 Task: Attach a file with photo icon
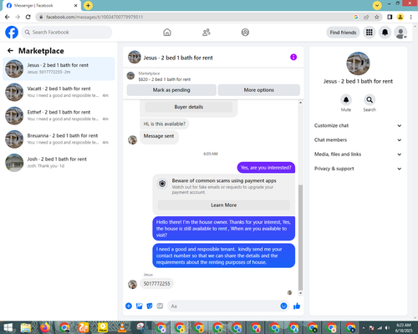(140, 306)
